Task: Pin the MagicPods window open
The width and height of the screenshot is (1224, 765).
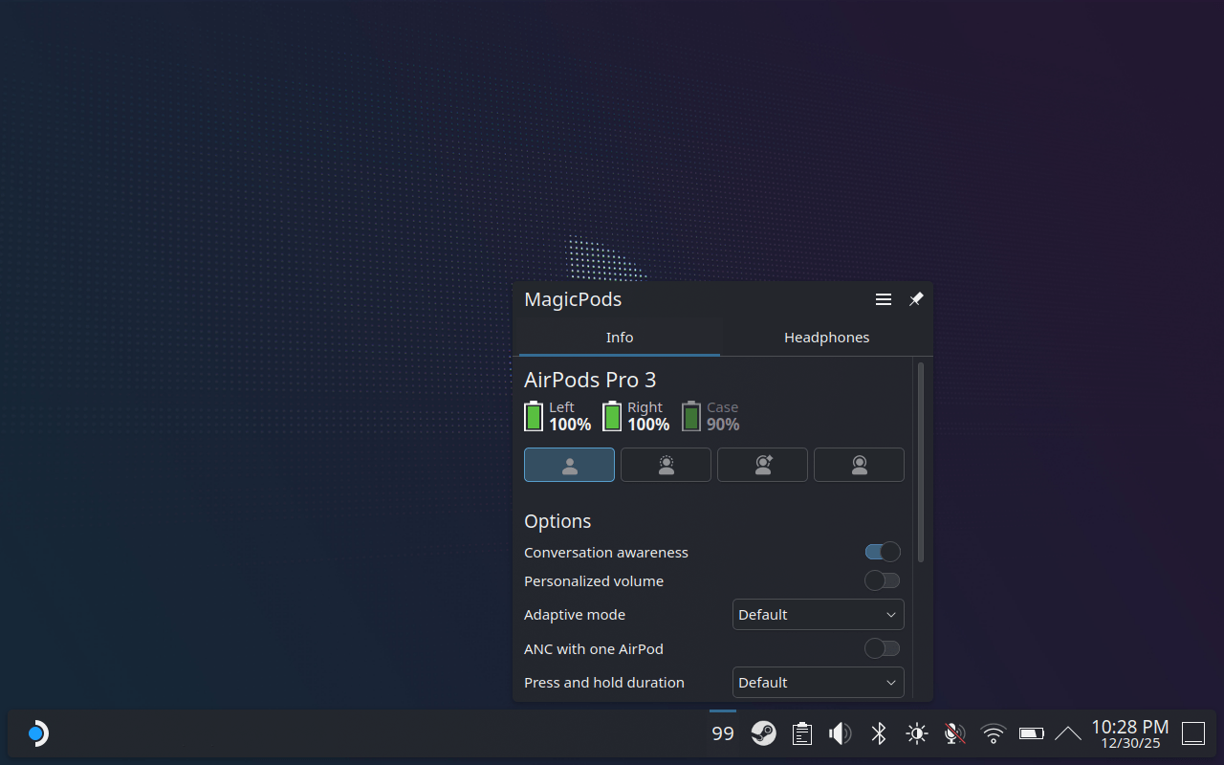Action: pyautogui.click(x=915, y=298)
